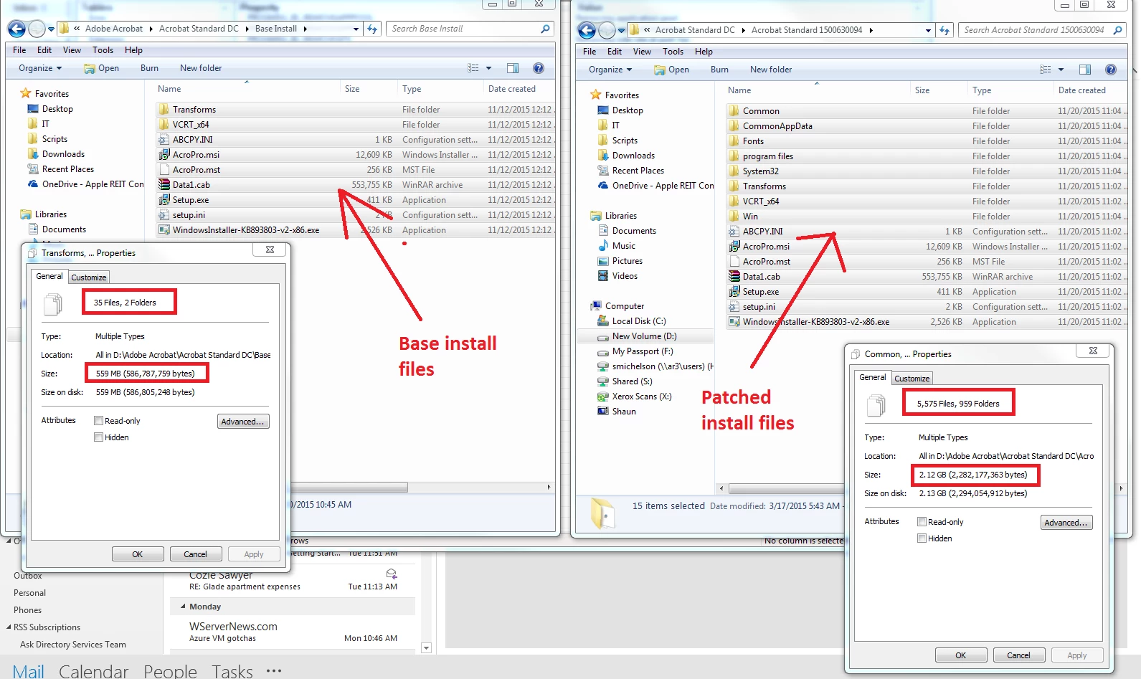Viewport: 1141px width, 679px height.
Task: Click Burn in right Explorer toolbar
Action: [x=719, y=70]
